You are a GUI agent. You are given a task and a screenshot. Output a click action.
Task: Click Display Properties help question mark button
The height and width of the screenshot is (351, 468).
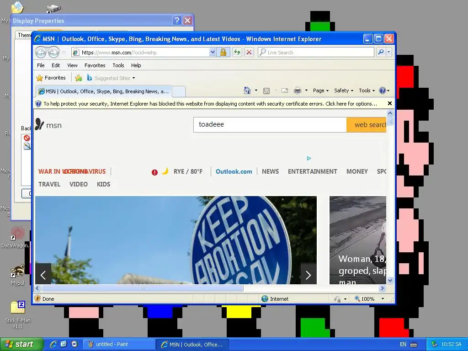click(x=177, y=20)
